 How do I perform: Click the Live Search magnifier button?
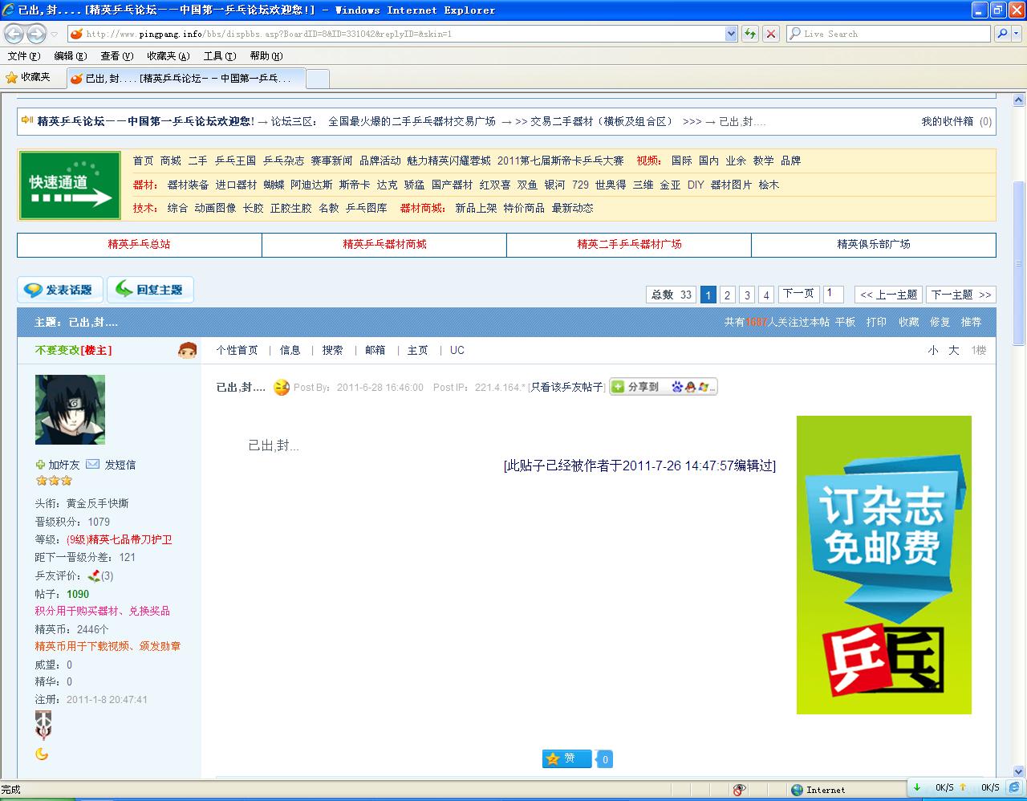tap(1001, 34)
